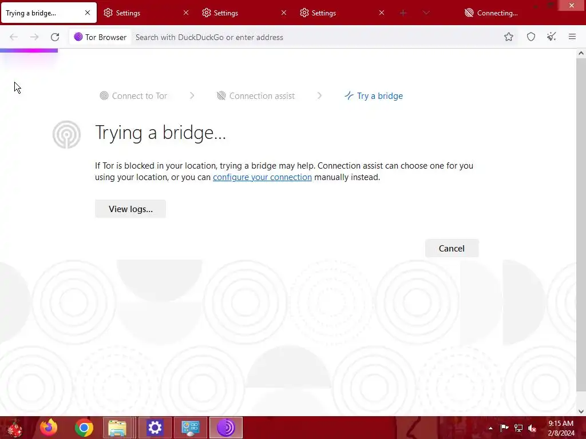586x439 pixels.
Task: Expand the list all tabs dropdown
Action: pos(426,13)
